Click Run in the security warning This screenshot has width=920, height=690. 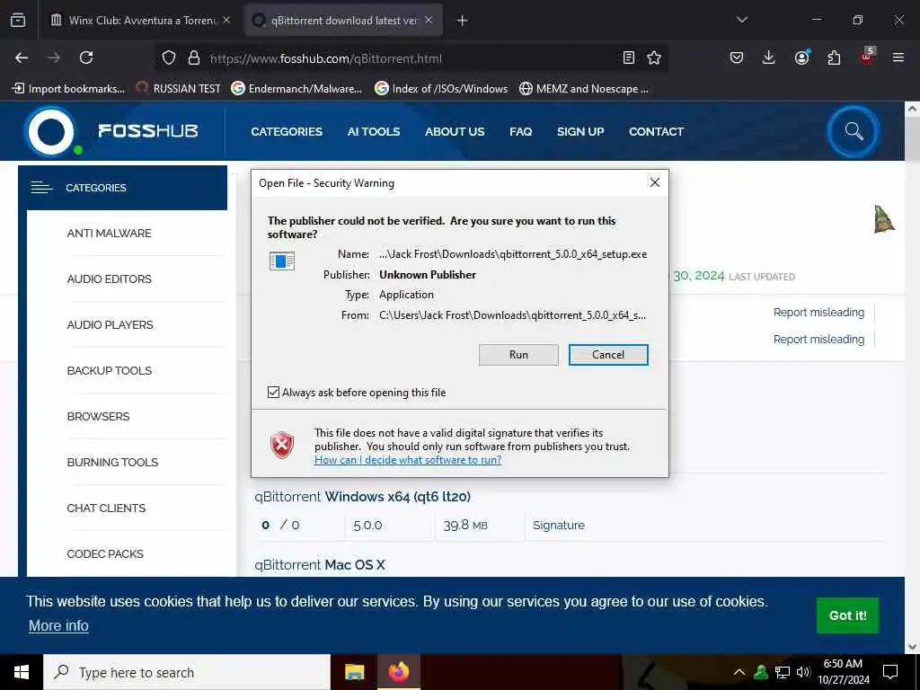point(518,354)
